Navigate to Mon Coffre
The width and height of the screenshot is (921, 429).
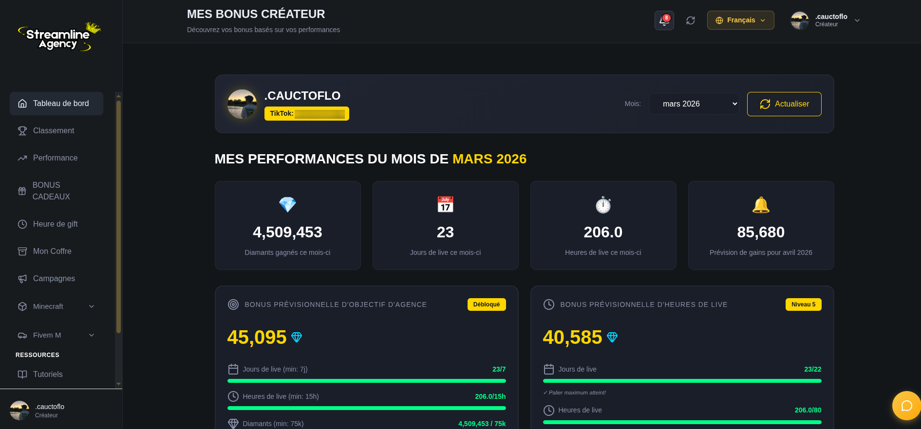click(52, 251)
